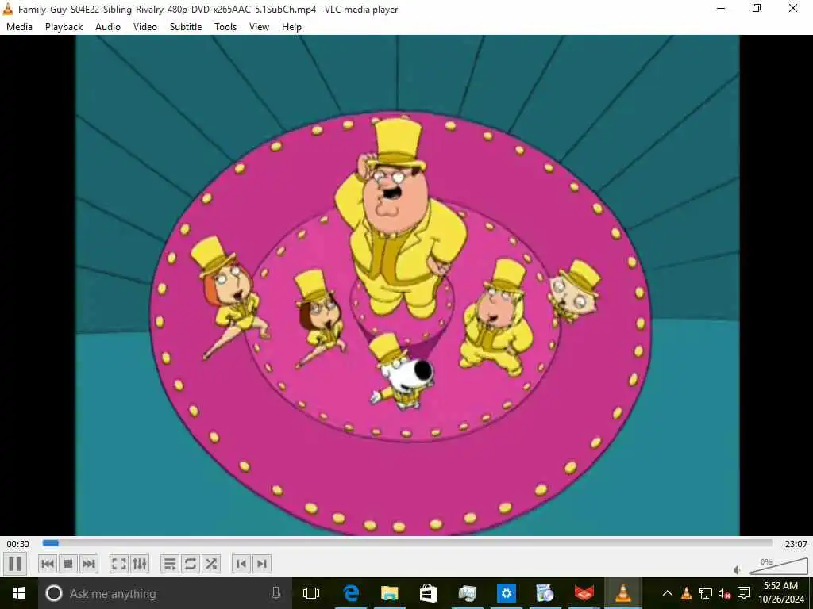
Task: Open Task View from taskbar
Action: (311, 593)
